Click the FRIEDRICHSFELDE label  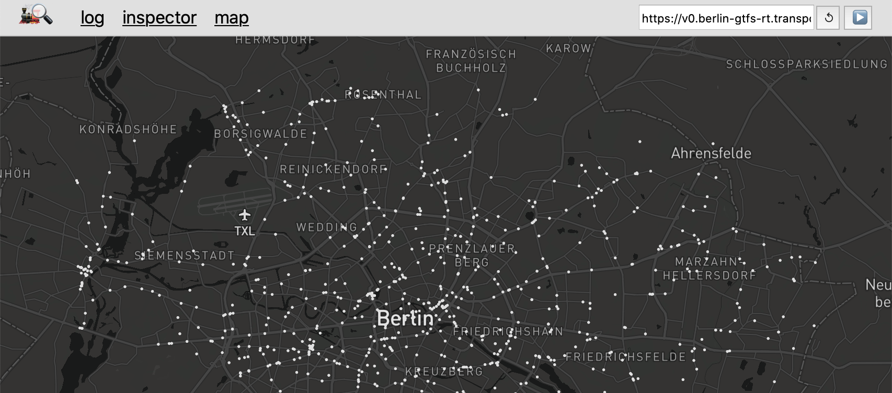point(625,357)
